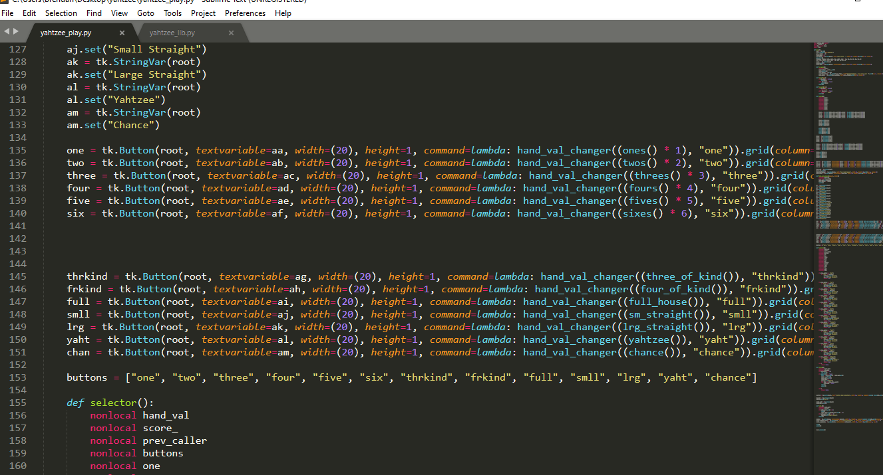Click "Large Straight" string on line 129

tap(154, 74)
